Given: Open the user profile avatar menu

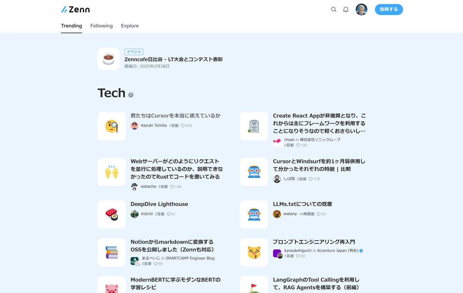Looking at the screenshot, I should (362, 10).
